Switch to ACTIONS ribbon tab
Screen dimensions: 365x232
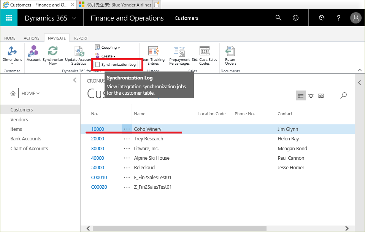(32, 38)
